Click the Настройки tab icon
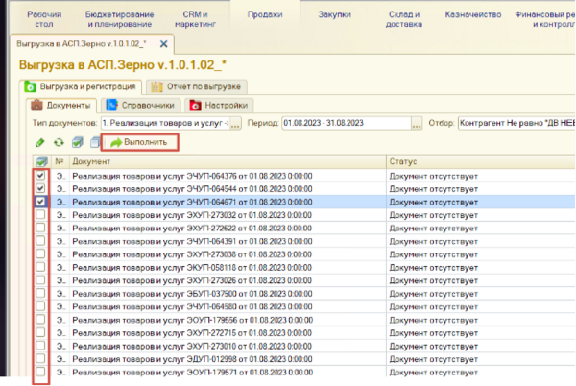The height and width of the screenshot is (386, 576). point(193,105)
